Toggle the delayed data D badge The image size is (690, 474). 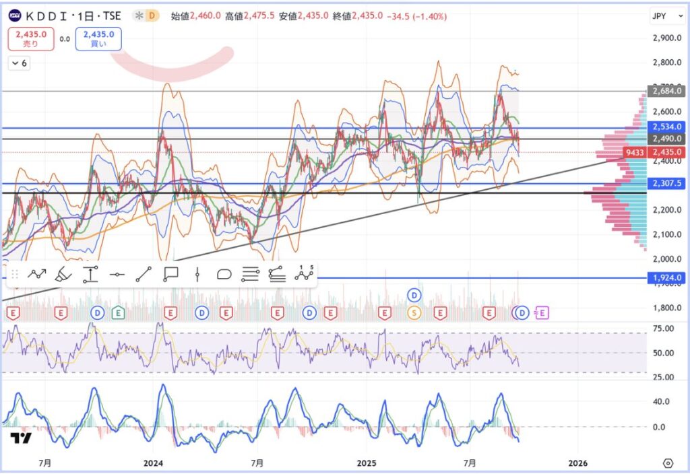pyautogui.click(x=152, y=15)
